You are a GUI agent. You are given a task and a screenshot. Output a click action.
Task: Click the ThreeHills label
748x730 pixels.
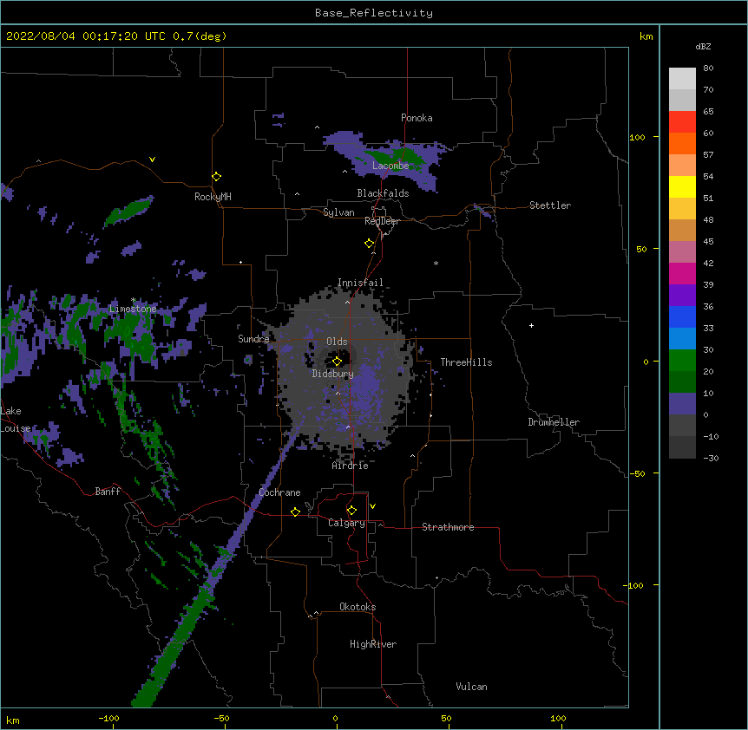(x=466, y=362)
